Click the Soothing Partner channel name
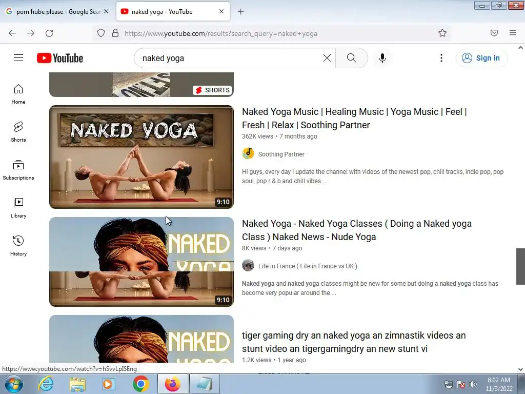 point(281,154)
